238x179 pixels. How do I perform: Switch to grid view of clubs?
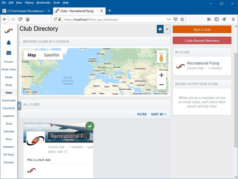pyautogui.click(x=160, y=29)
